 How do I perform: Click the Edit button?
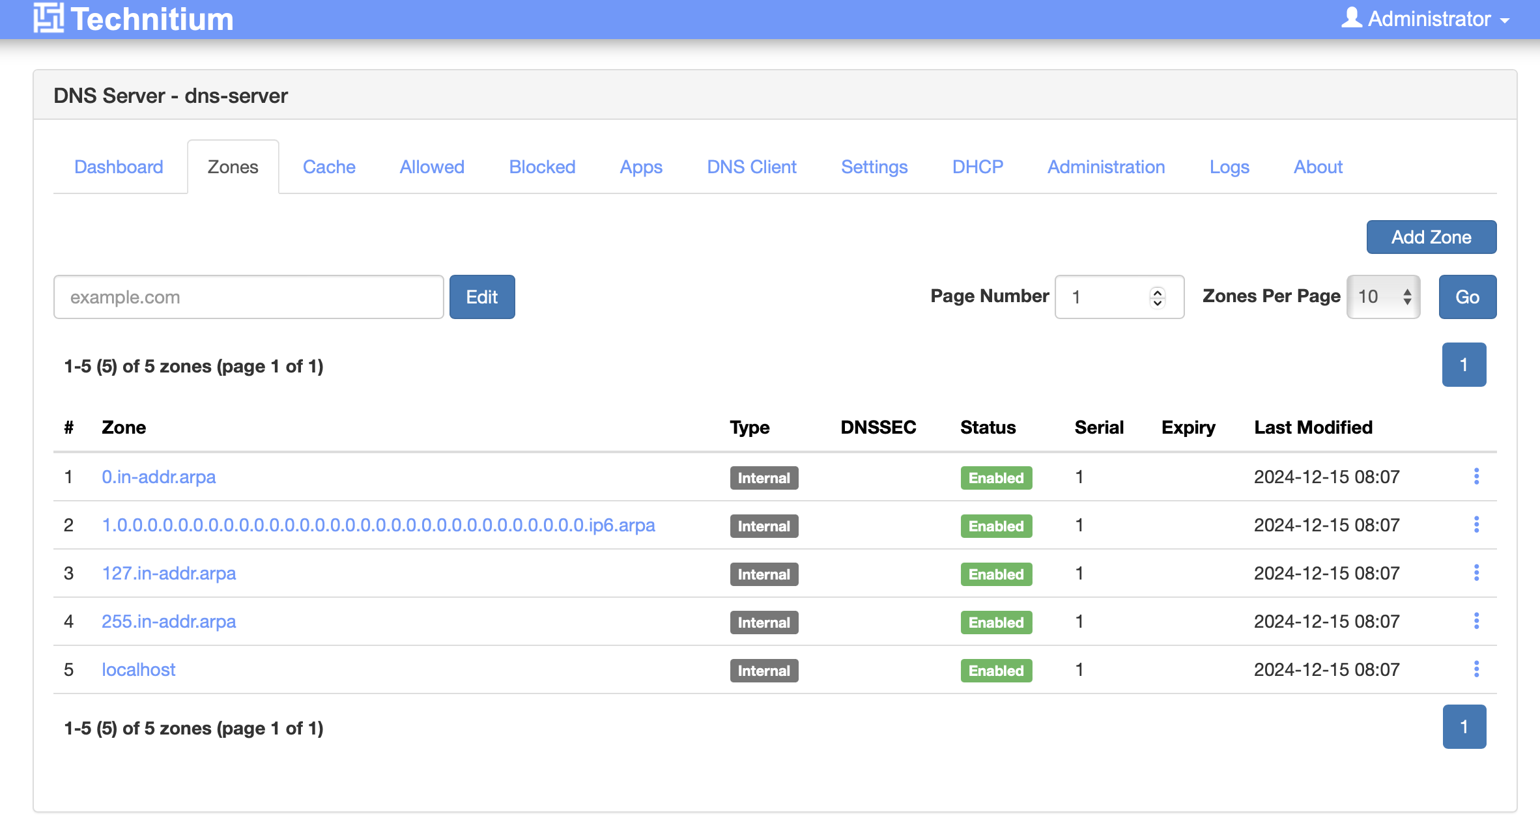[x=481, y=297]
